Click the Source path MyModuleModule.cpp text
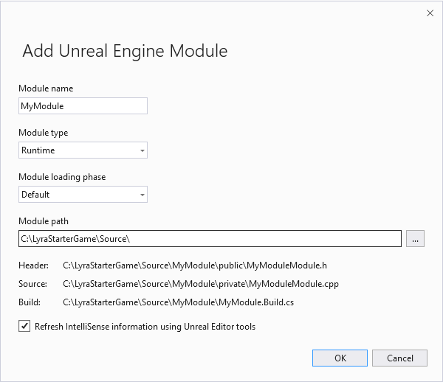443x382 pixels. 201,284
